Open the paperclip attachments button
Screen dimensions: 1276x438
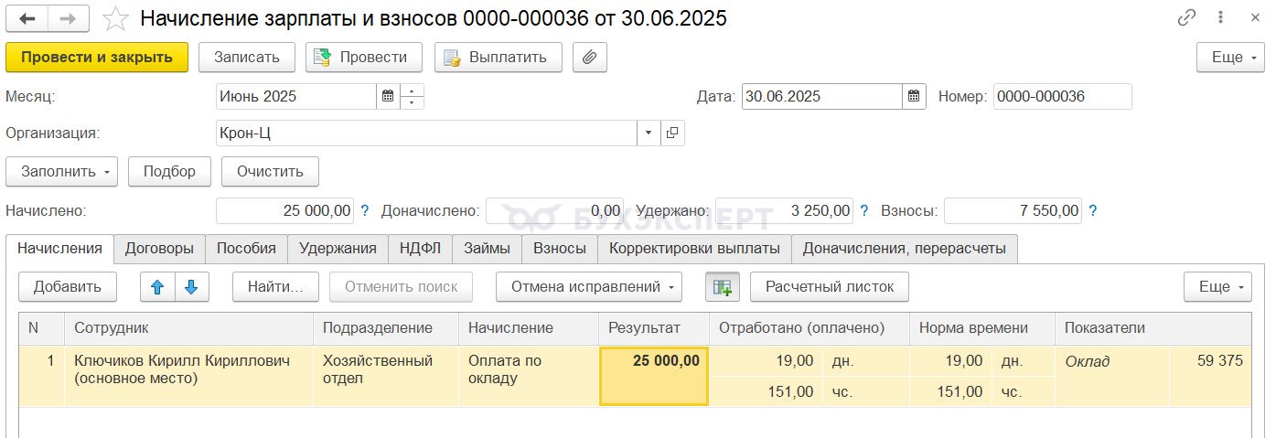pos(590,57)
